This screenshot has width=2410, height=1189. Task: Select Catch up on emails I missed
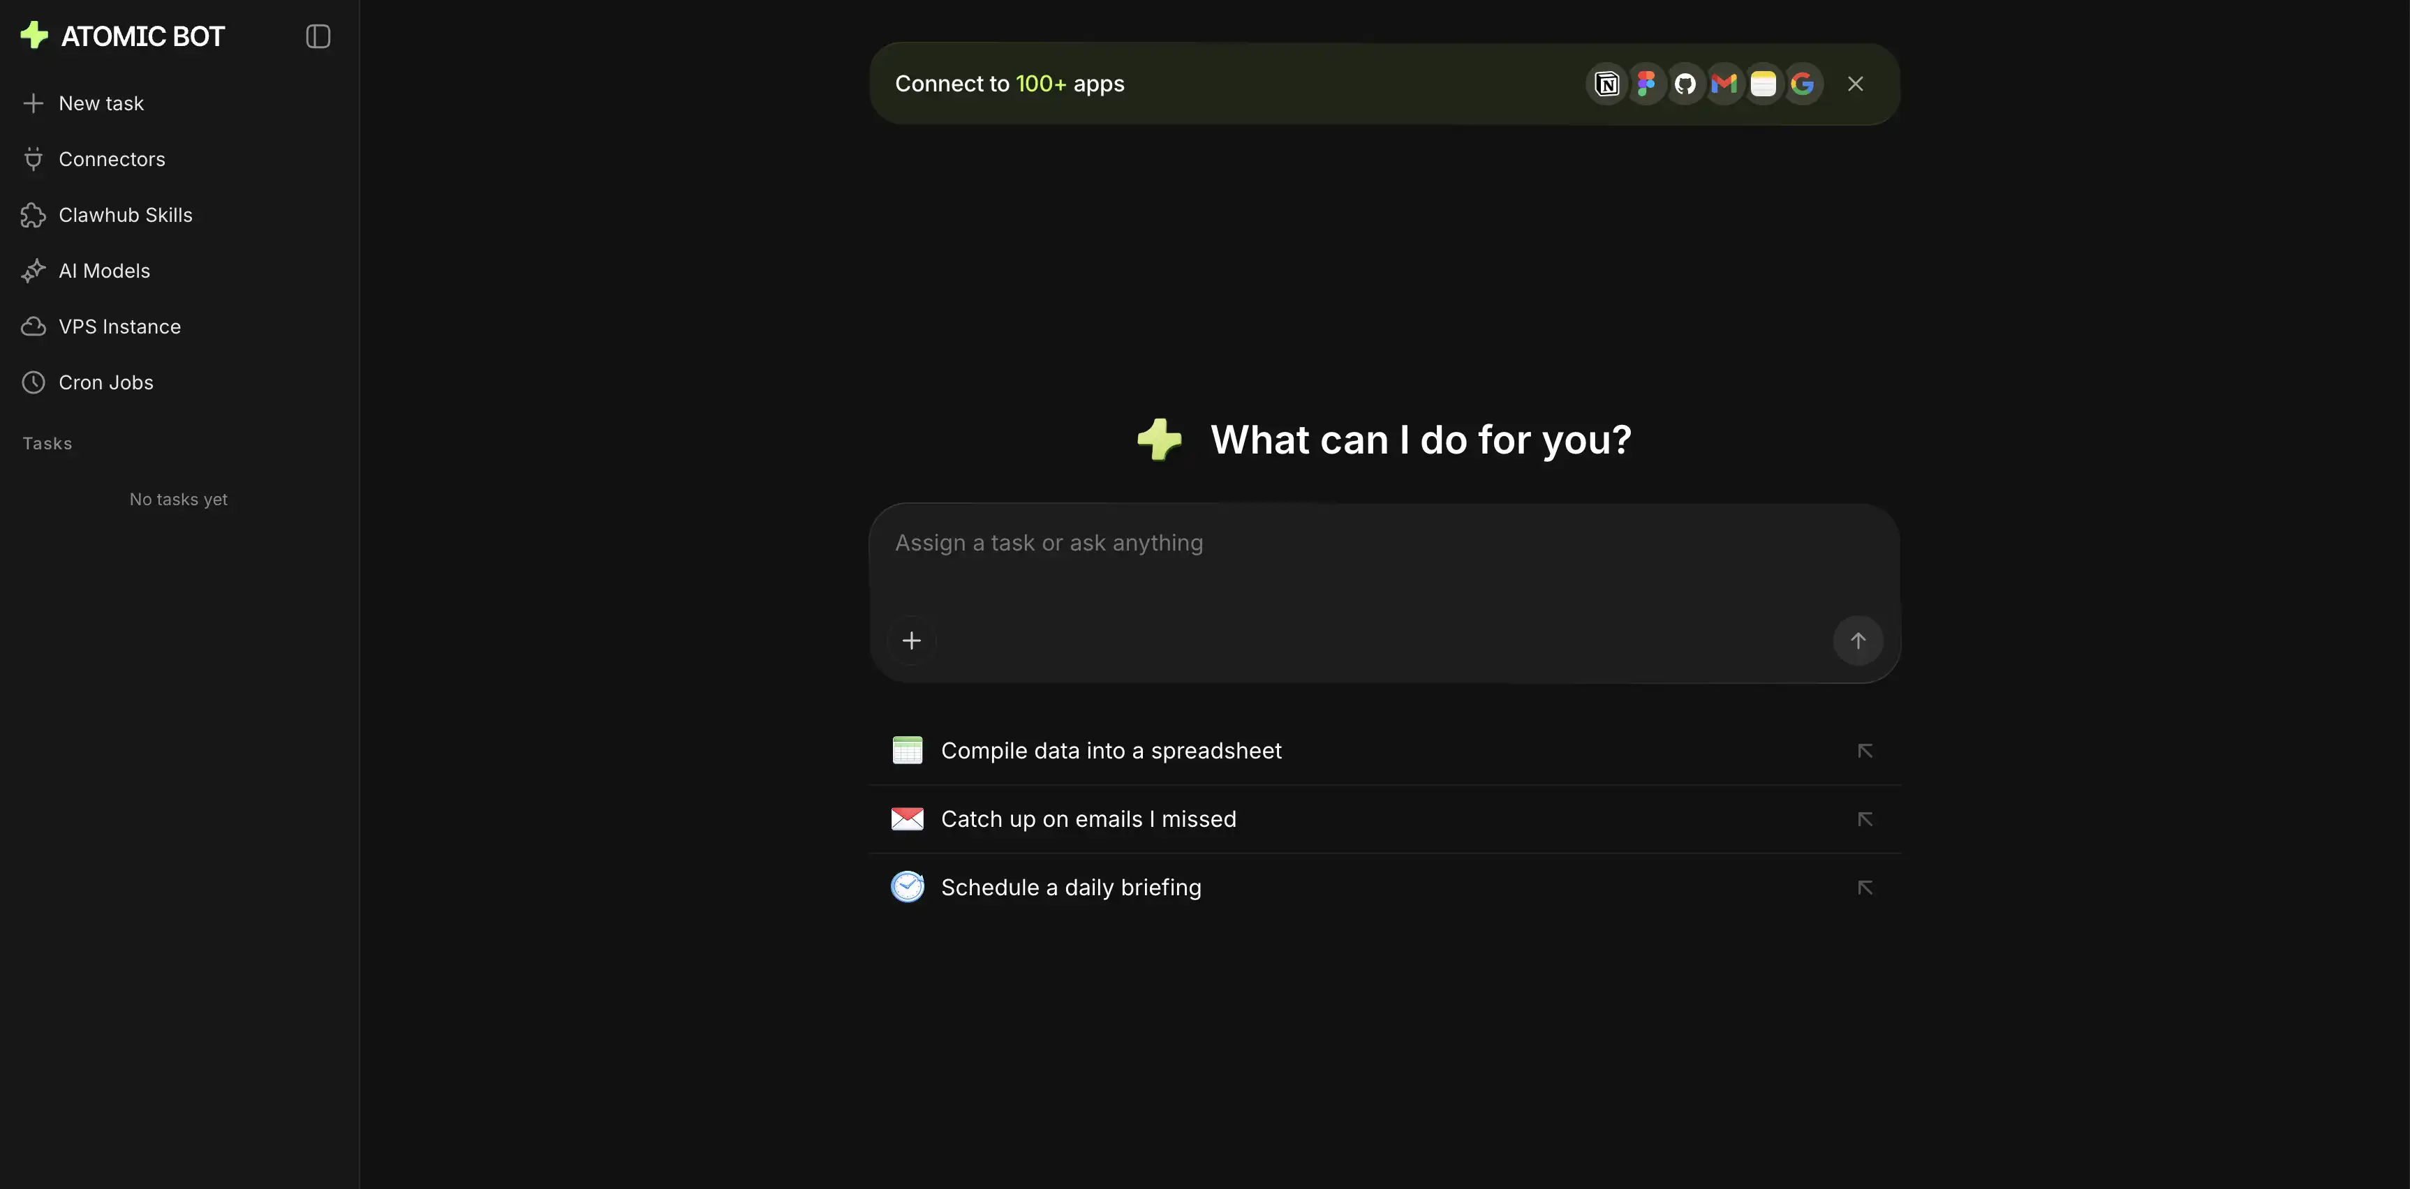click(x=1087, y=819)
